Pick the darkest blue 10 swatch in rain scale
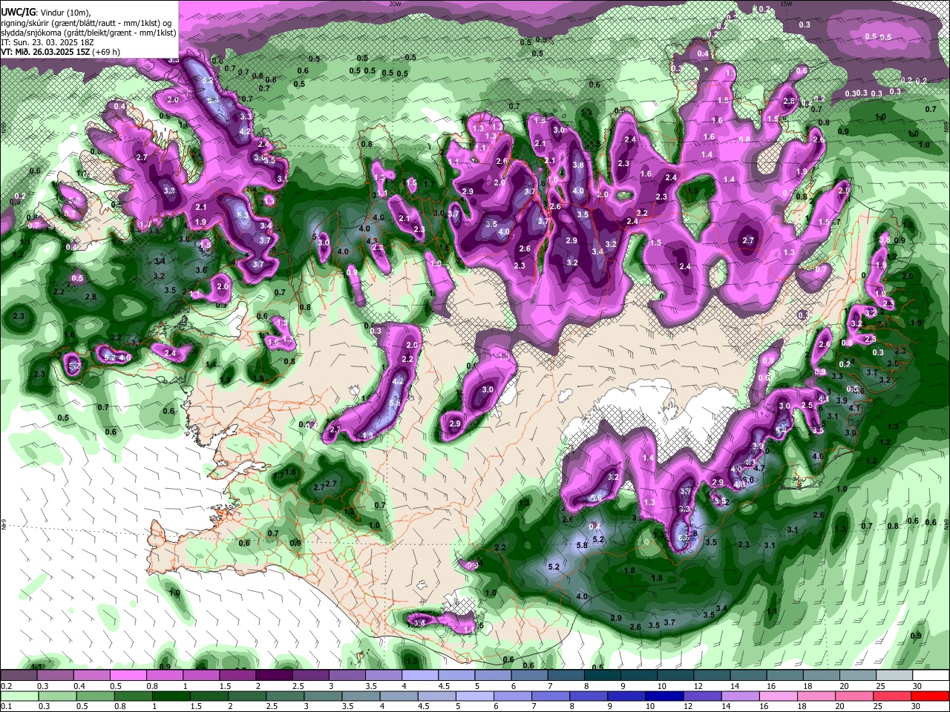Screen dimensions: 950x712 pos(663,696)
